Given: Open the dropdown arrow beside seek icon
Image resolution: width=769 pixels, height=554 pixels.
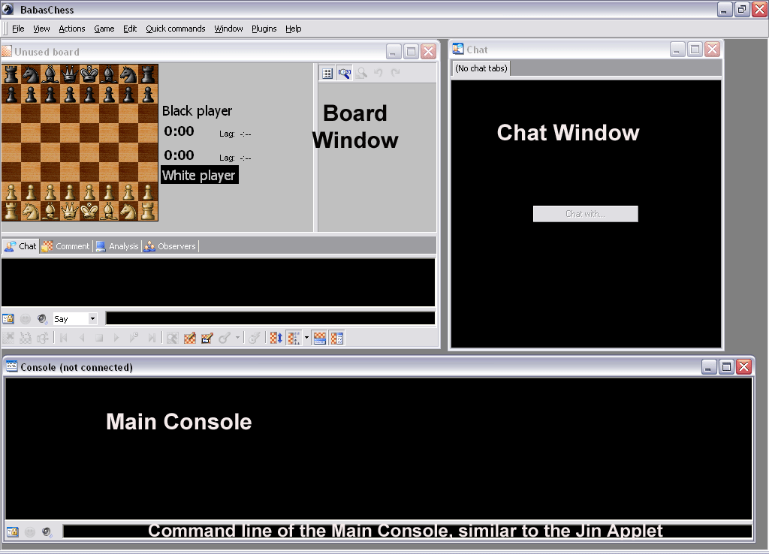Looking at the screenshot, I should pyautogui.click(x=238, y=338).
